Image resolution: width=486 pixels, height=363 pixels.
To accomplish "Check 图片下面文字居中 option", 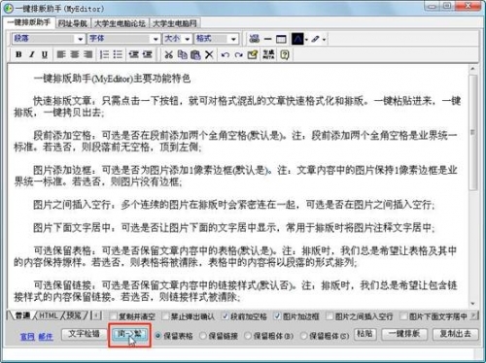I will point(403,316).
